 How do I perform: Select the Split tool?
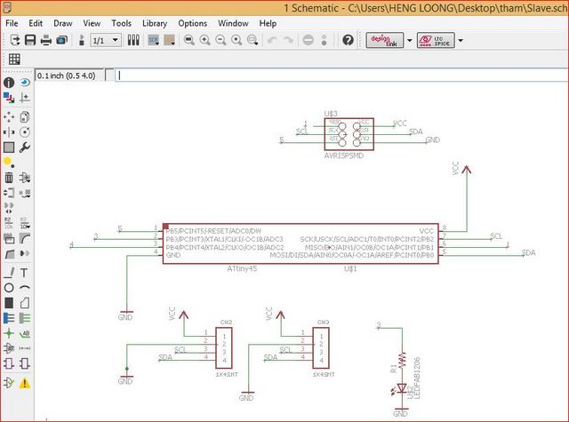point(9,253)
